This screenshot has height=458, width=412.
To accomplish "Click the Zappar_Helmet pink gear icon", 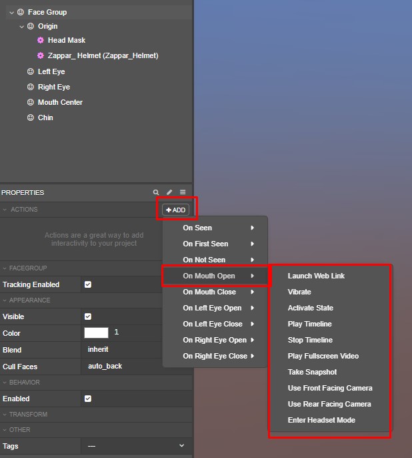I will click(x=41, y=55).
